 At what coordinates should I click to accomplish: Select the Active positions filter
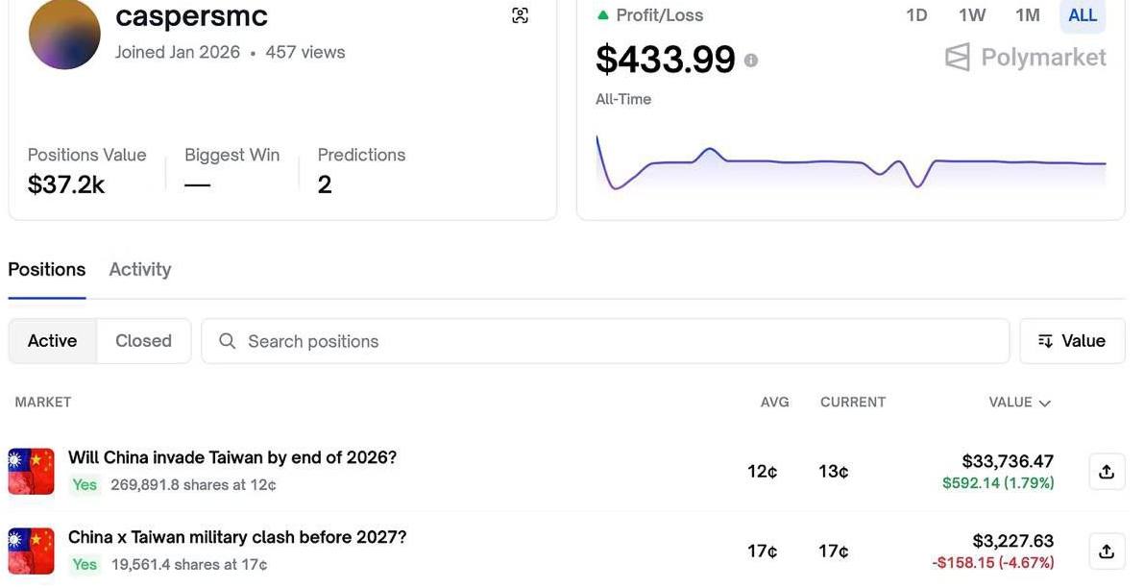coord(53,341)
